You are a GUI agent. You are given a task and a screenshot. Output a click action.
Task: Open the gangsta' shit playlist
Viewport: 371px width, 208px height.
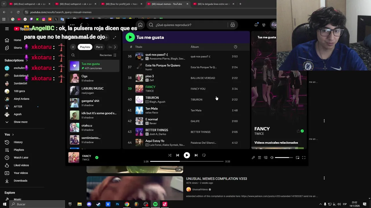[x=94, y=103]
